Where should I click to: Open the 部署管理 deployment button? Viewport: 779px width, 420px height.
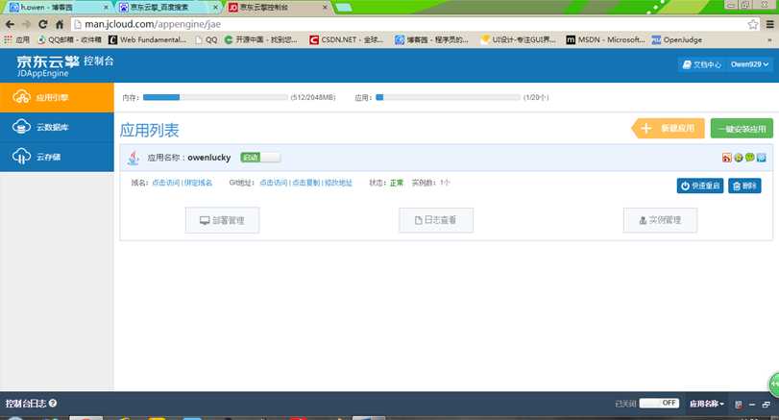[x=222, y=220]
